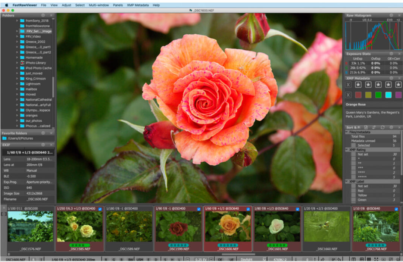The width and height of the screenshot is (403, 262).
Task: Open the Select menu
Action: tap(80, 5)
